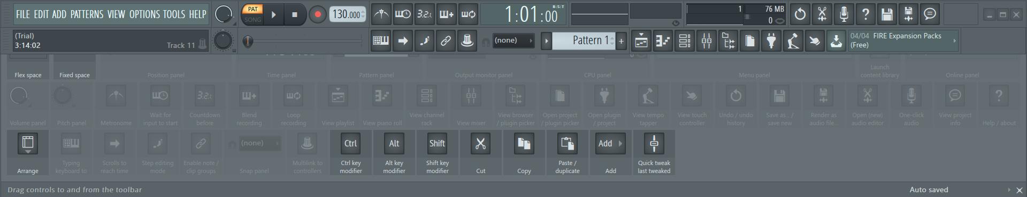Select the Flex space item
1027x197 pixels.
click(x=28, y=68)
